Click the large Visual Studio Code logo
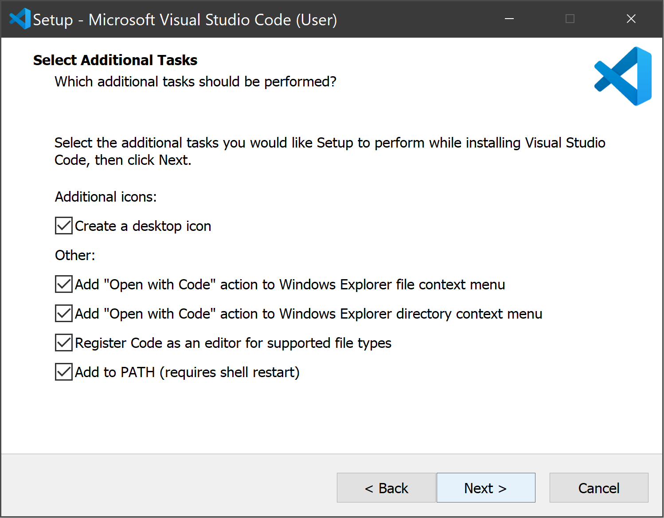The height and width of the screenshot is (518, 664). [623, 76]
